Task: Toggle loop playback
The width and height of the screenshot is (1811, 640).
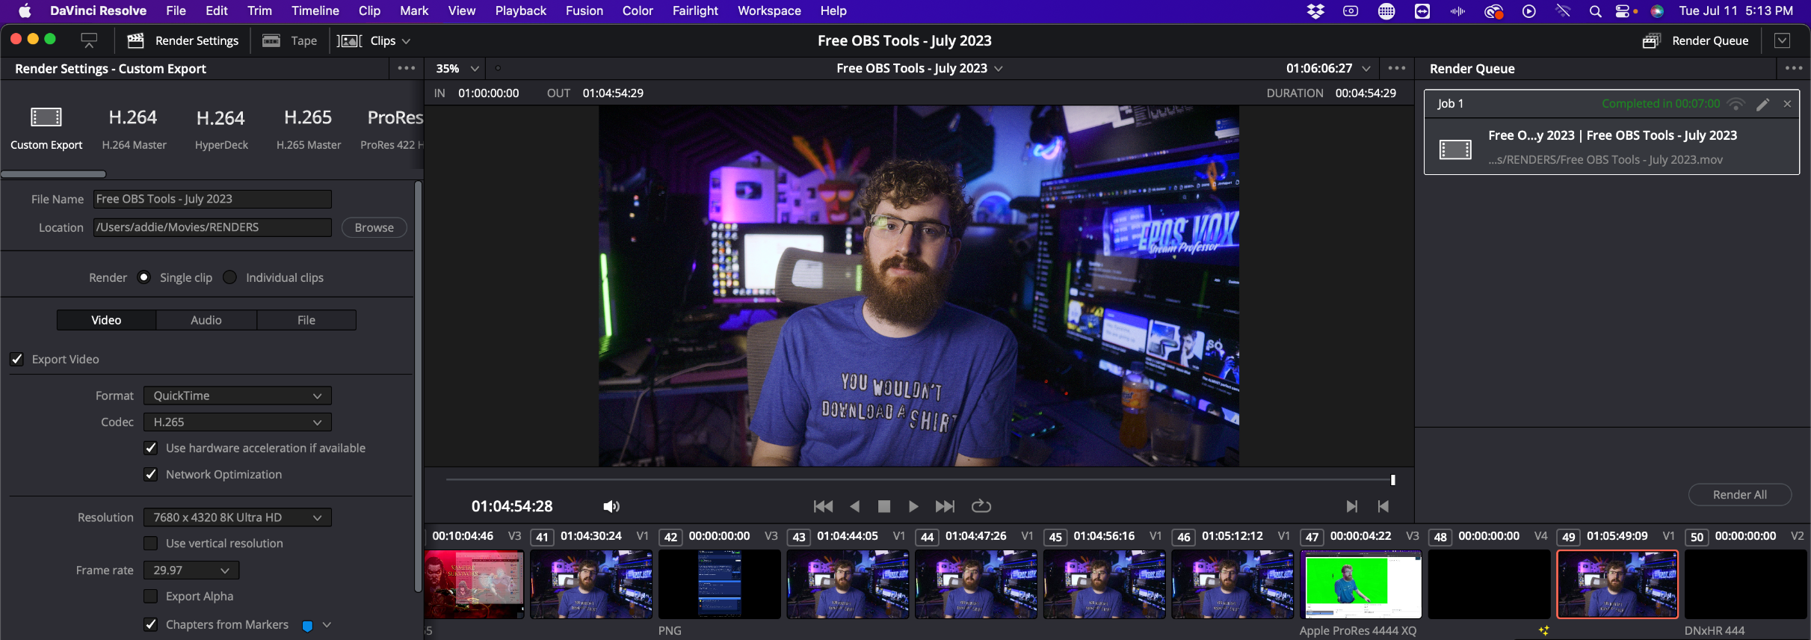Action: (x=981, y=506)
